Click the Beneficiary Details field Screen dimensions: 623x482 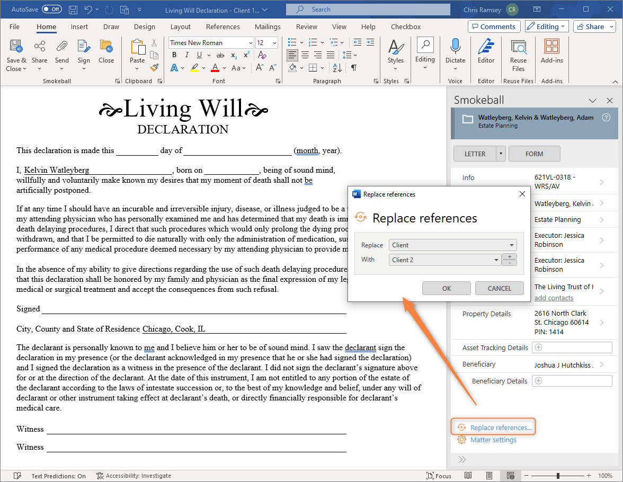pos(572,381)
